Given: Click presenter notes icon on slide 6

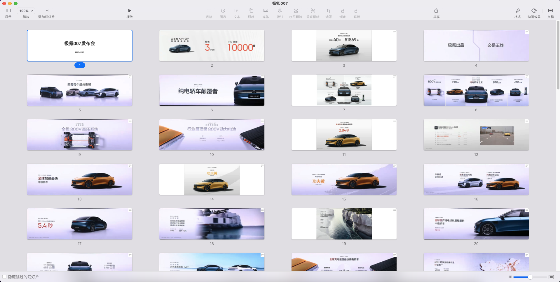Looking at the screenshot, I should click(x=262, y=76).
